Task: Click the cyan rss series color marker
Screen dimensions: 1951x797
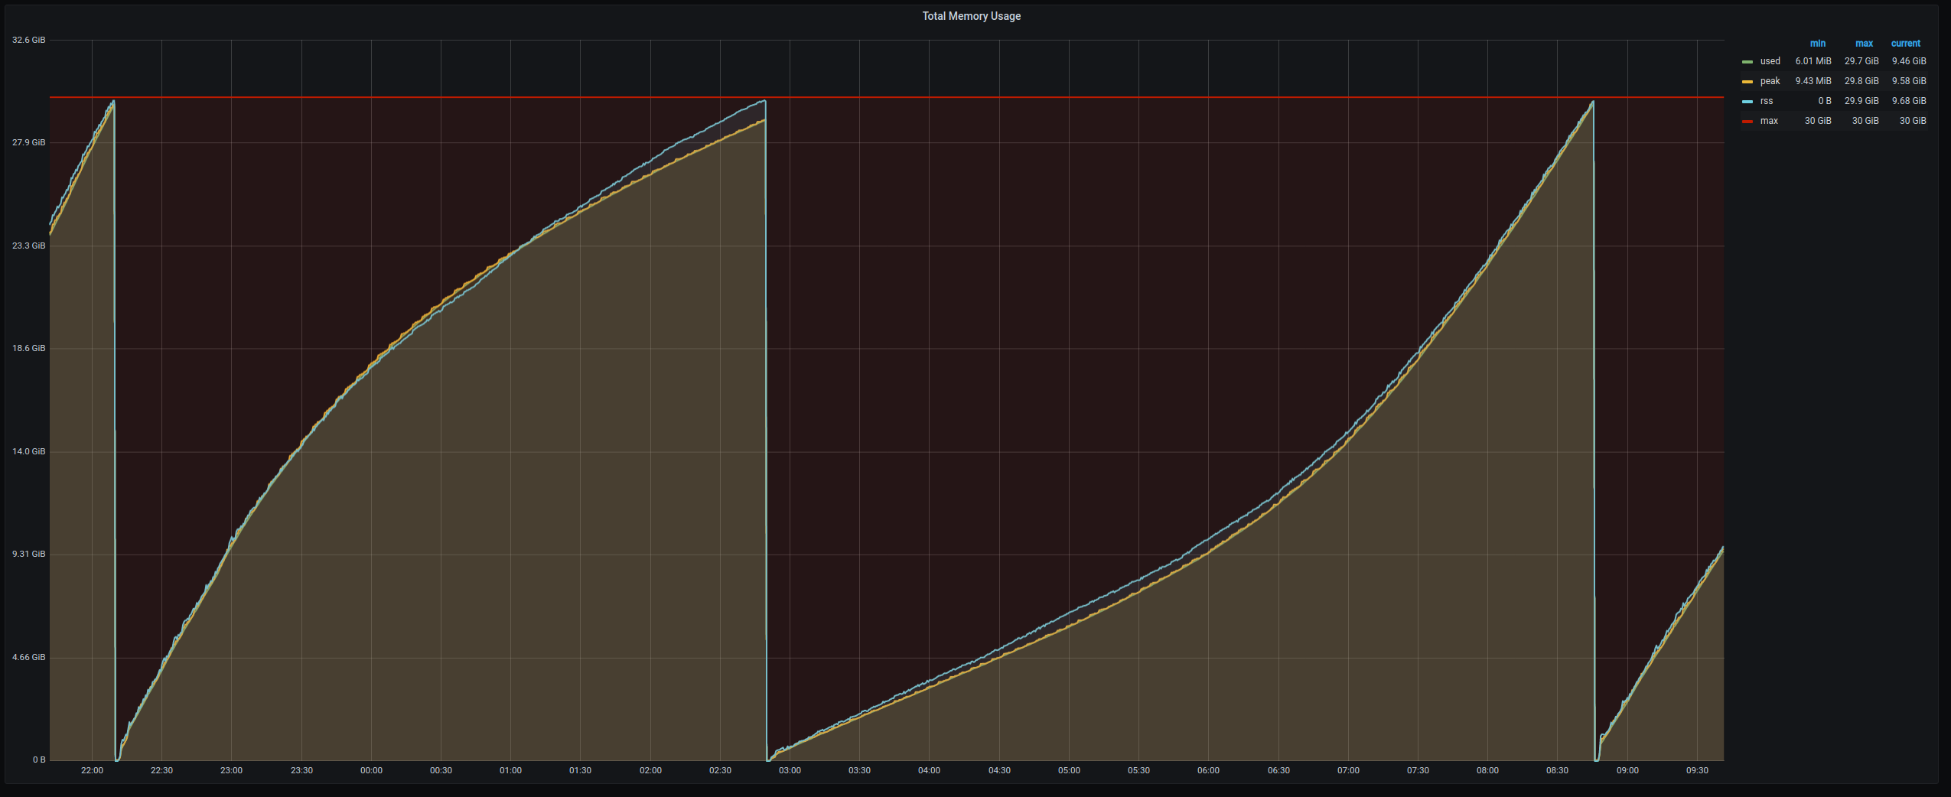Action: [1748, 100]
